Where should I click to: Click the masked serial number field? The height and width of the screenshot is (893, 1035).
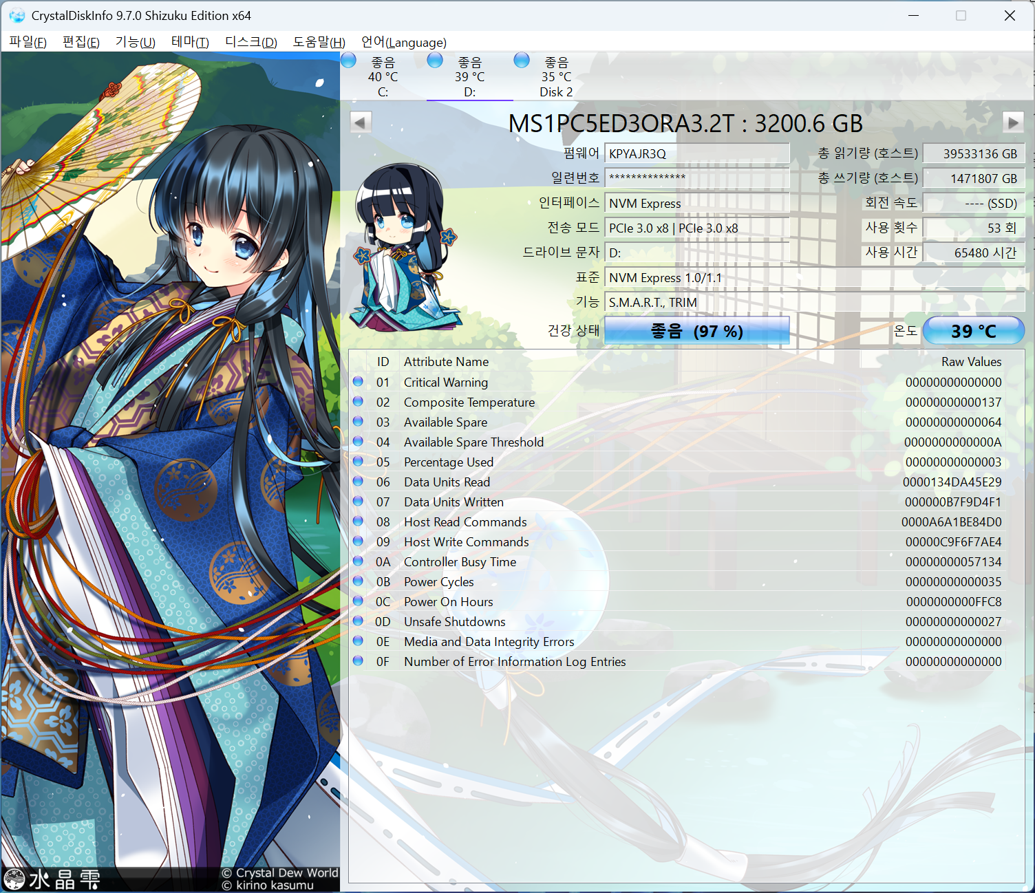point(696,178)
